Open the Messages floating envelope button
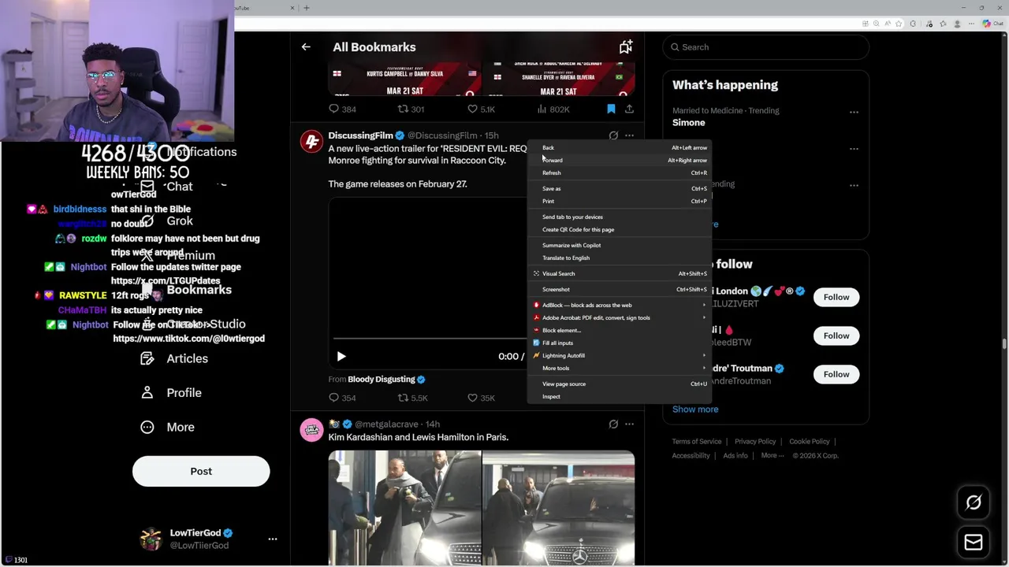Screen dimensions: 1009x567 pos(974,542)
